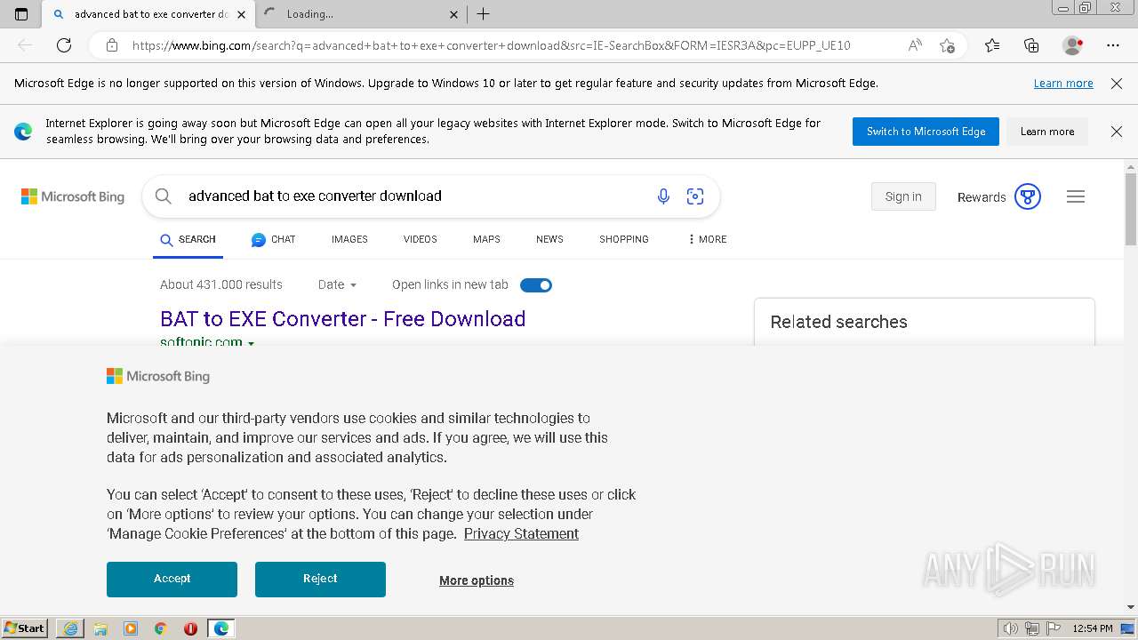Dismiss the unsupported Edge notification
1138x640 pixels.
click(1117, 83)
